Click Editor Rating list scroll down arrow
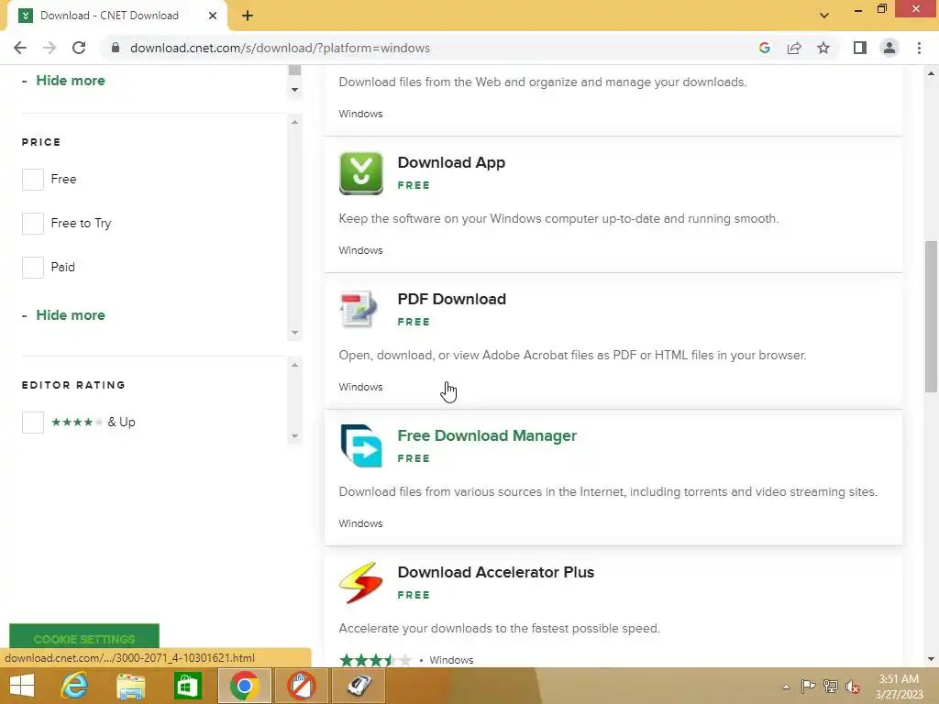This screenshot has height=704, width=939. coord(294,436)
